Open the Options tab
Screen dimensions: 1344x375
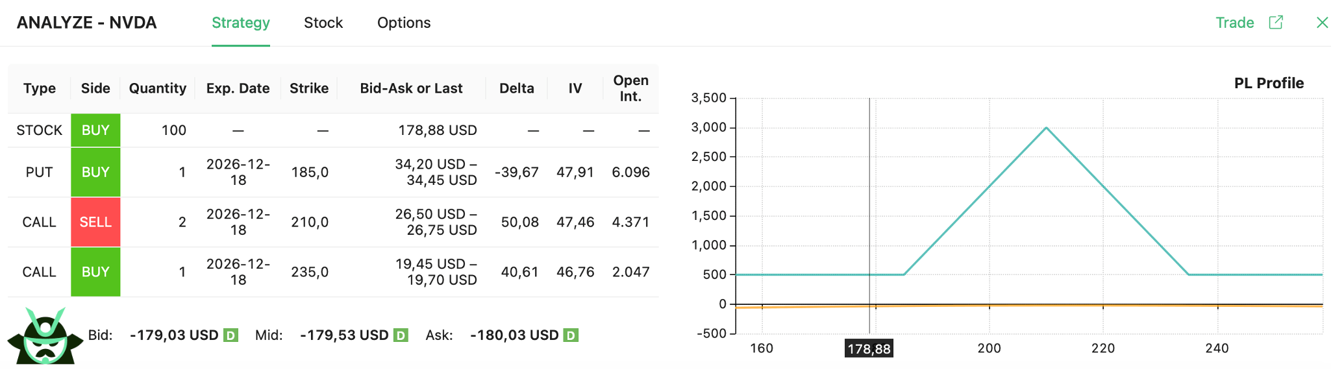pyautogui.click(x=403, y=23)
